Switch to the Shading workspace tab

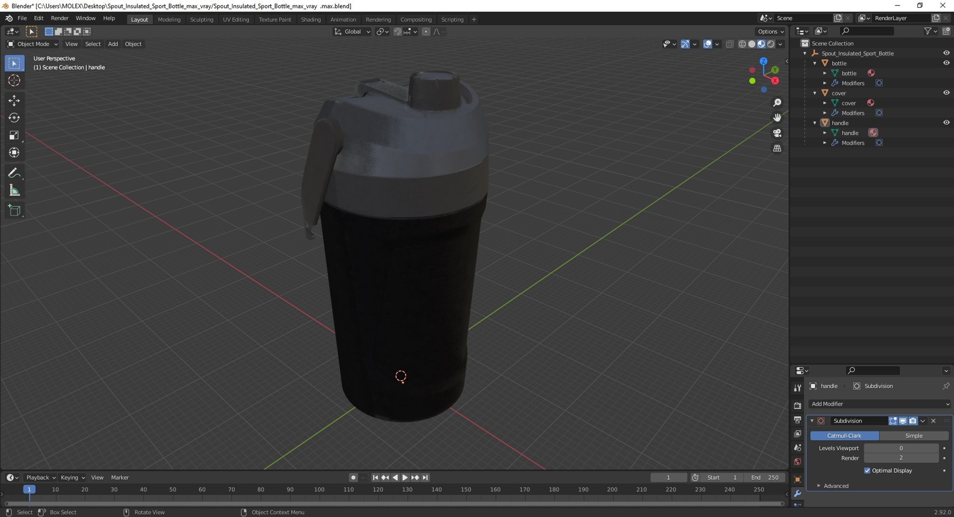click(311, 19)
